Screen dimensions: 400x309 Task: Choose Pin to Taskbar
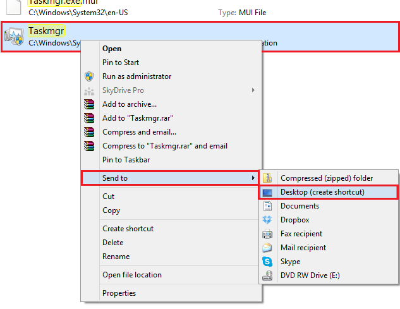point(171,160)
